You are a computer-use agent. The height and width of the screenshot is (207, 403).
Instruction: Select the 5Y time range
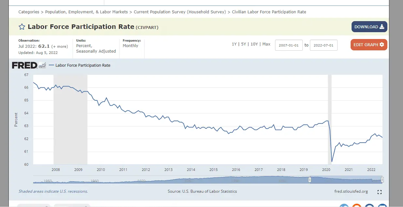tap(243, 44)
